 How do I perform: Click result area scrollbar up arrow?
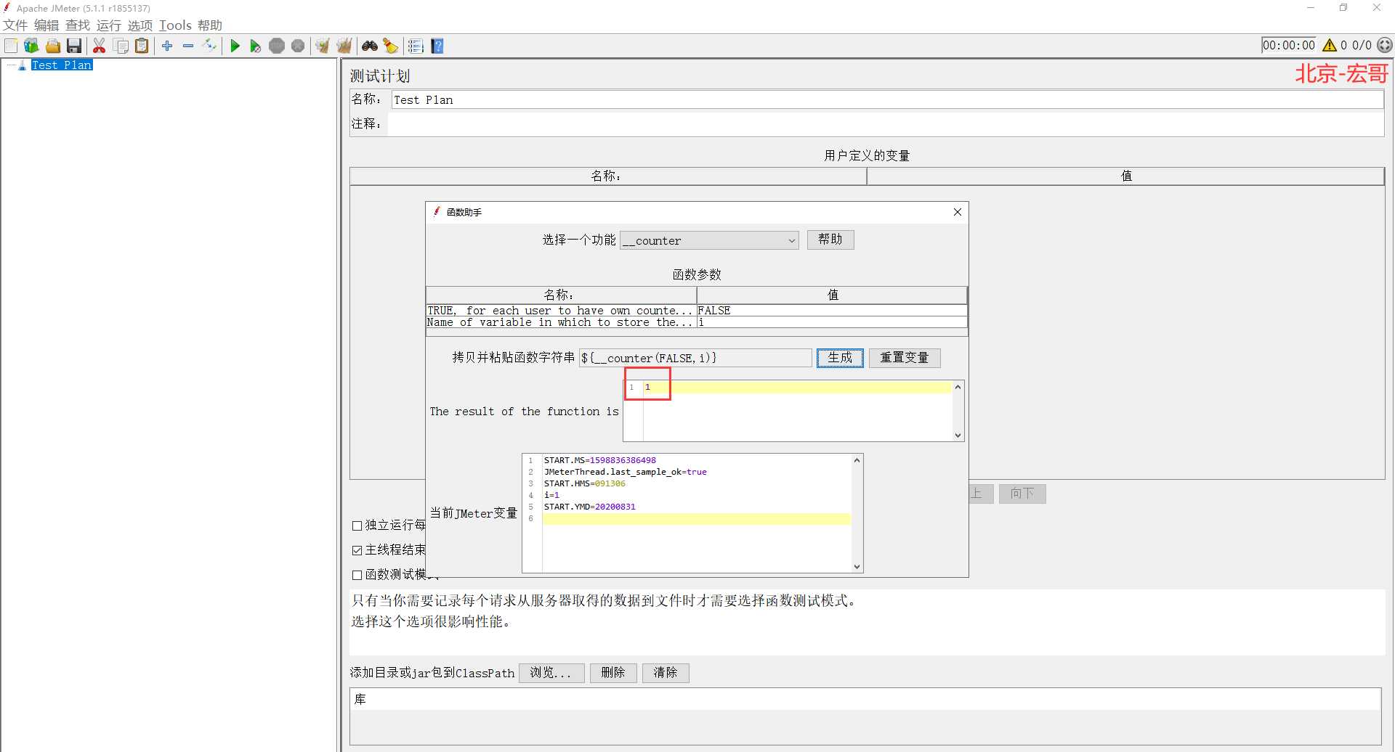click(958, 387)
